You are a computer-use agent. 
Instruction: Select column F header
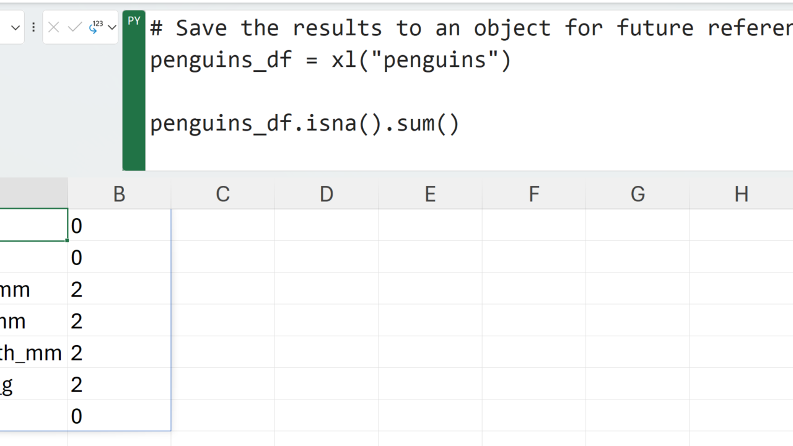click(x=534, y=194)
